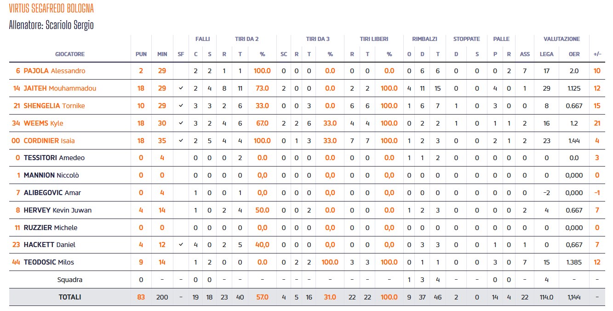
Task: Click the VIRTUS SEGAFREDO BOLOGNA team title
Action: 51,9
